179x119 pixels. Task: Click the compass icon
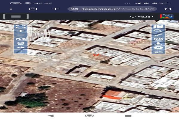[x=158, y=48]
